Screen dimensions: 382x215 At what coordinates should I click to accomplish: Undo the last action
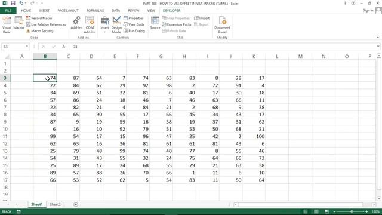tap(21, 3)
